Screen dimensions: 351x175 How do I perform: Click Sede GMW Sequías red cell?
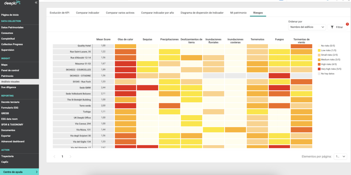(147, 87)
